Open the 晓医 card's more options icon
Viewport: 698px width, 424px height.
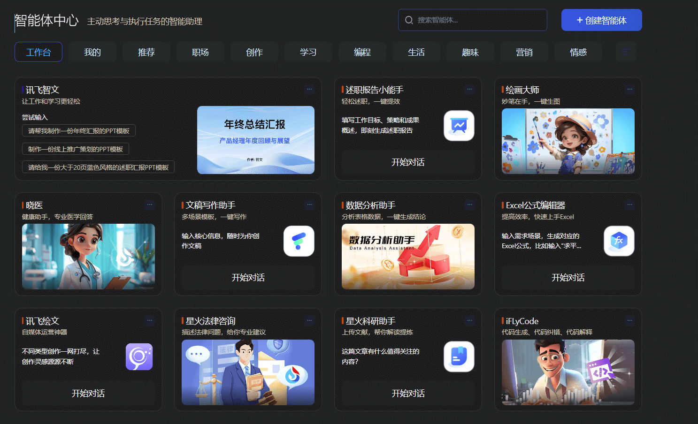tap(150, 204)
